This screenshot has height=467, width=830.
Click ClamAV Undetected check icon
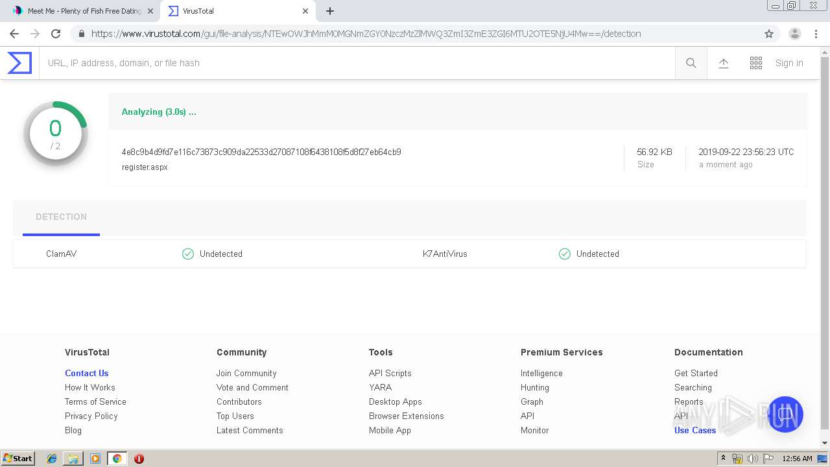pyautogui.click(x=188, y=254)
